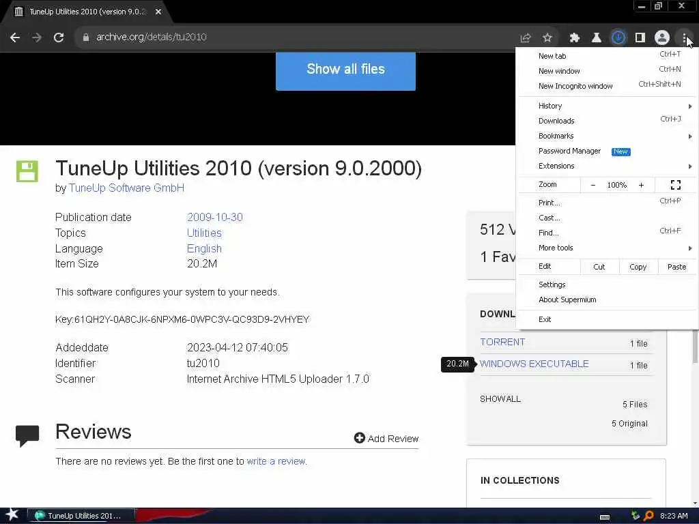This screenshot has width=699, height=524.
Task: Open Password Manager menu entry
Action: pos(608,151)
